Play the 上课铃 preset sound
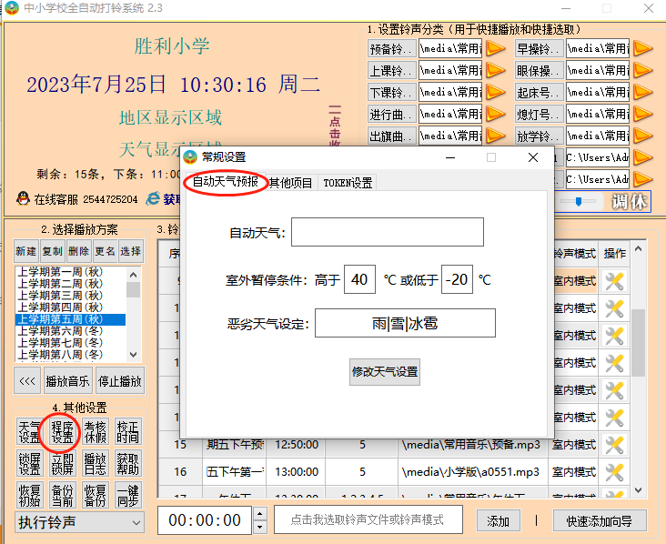Screen dimensions: 666x544 495,70
